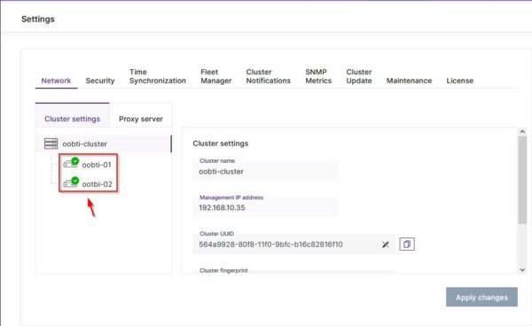The width and height of the screenshot is (532, 326).
Task: Click the cluster server rack icon
Action: click(x=51, y=144)
